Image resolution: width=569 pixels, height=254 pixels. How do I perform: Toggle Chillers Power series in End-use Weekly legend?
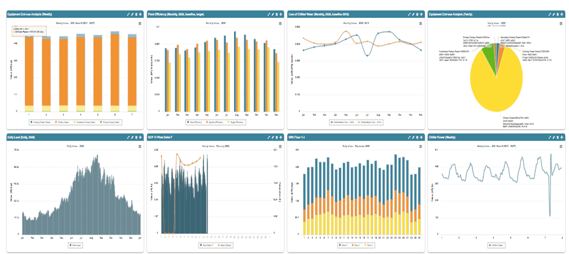(62, 122)
